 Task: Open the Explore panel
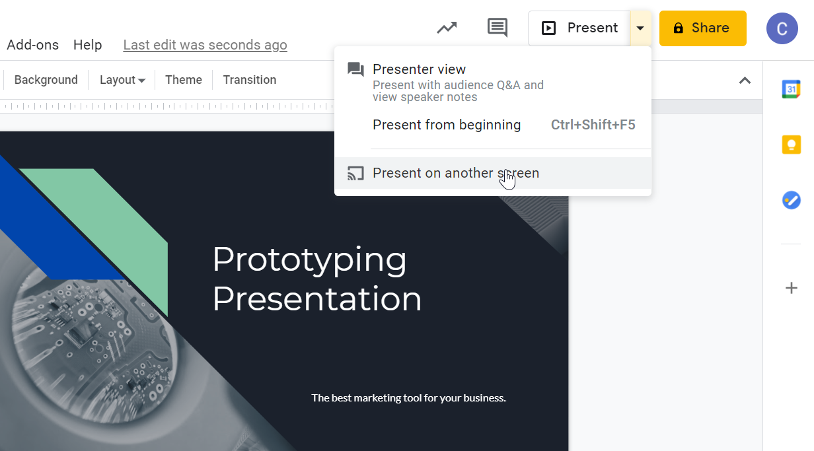(x=447, y=28)
